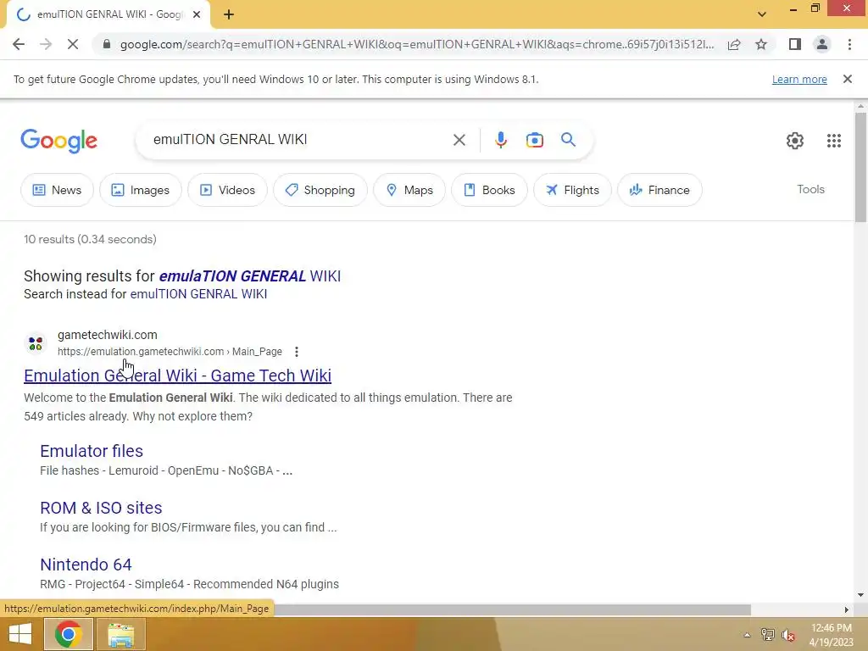
Task: Click the gametechwiki favicon
Action: pyautogui.click(x=36, y=343)
